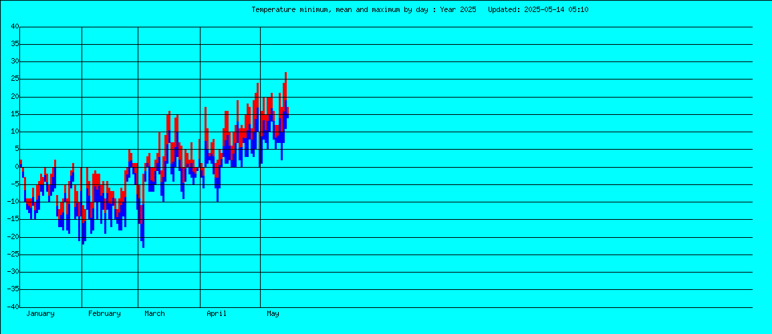The height and width of the screenshot is (334, 772).
Task: Click the y-axis label '40'
Action: (x=15, y=27)
